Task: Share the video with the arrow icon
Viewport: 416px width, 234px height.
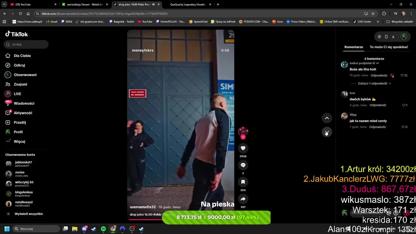Action: point(243,199)
